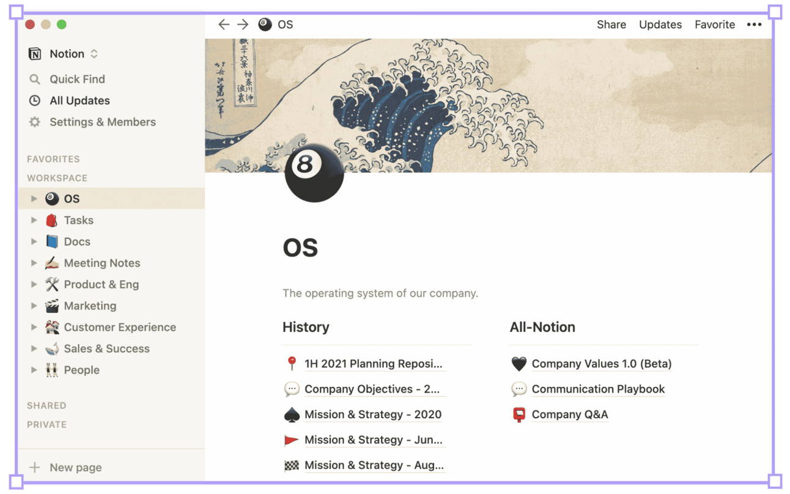The width and height of the screenshot is (790, 494).
Task: Open the Company Values 1.0 (Beta) link
Action: click(602, 364)
